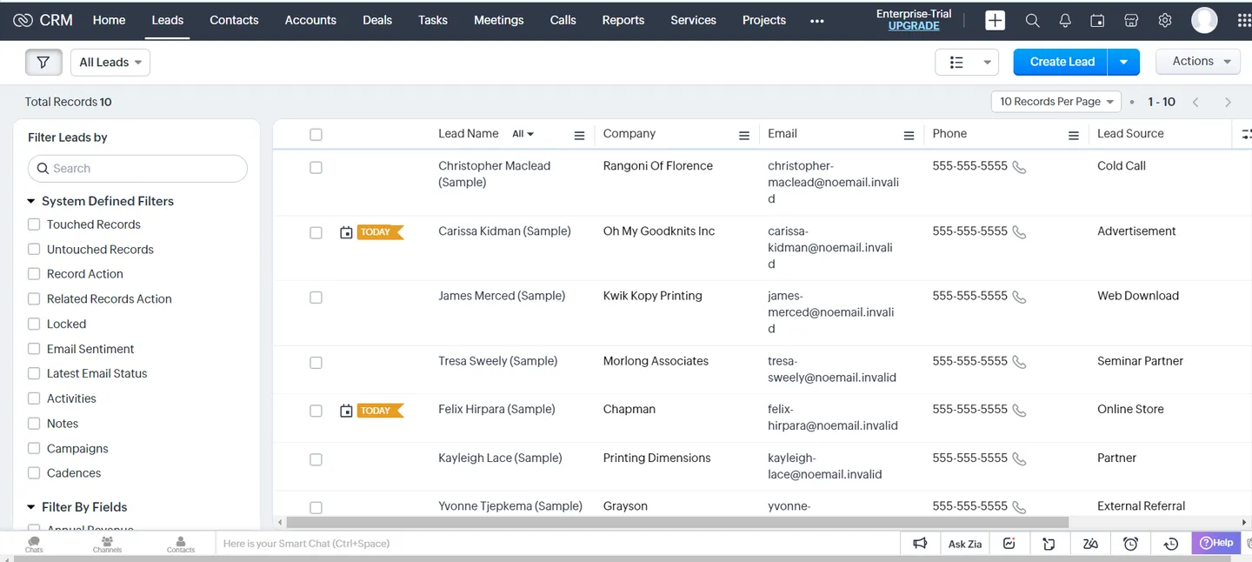Click the Help button

click(x=1216, y=543)
